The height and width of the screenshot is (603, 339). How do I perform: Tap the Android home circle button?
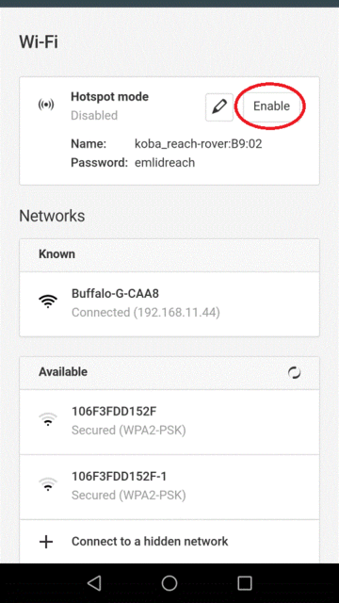169,583
